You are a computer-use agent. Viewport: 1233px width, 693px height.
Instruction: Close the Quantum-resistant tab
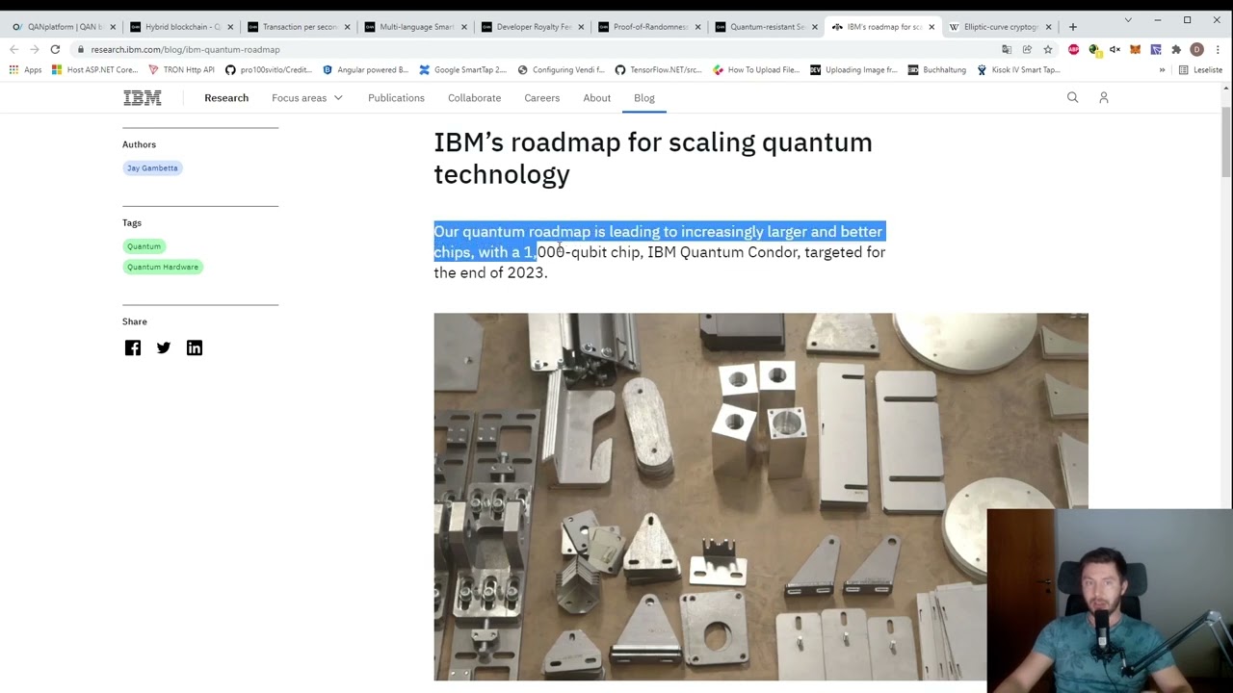[x=814, y=27]
